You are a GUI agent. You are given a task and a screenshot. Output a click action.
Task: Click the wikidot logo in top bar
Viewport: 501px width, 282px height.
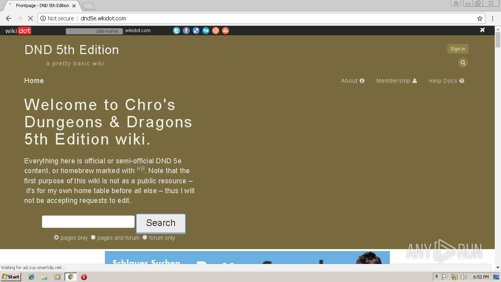pos(18,31)
